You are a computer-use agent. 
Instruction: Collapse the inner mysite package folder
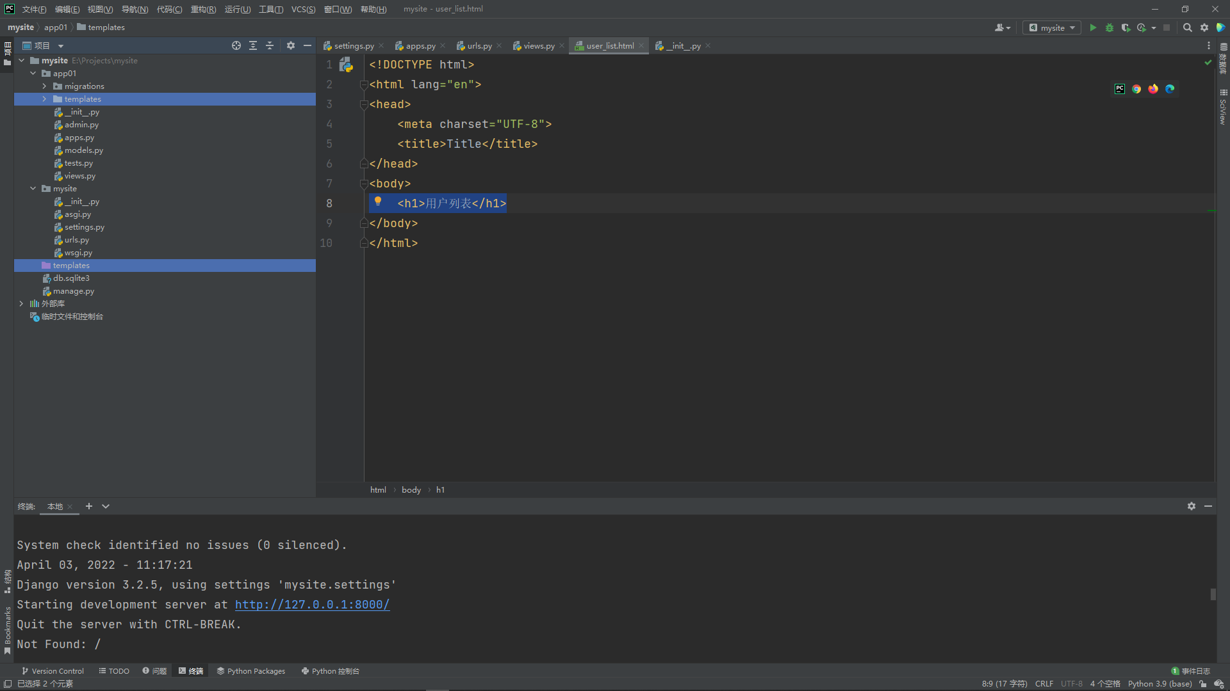(x=33, y=189)
